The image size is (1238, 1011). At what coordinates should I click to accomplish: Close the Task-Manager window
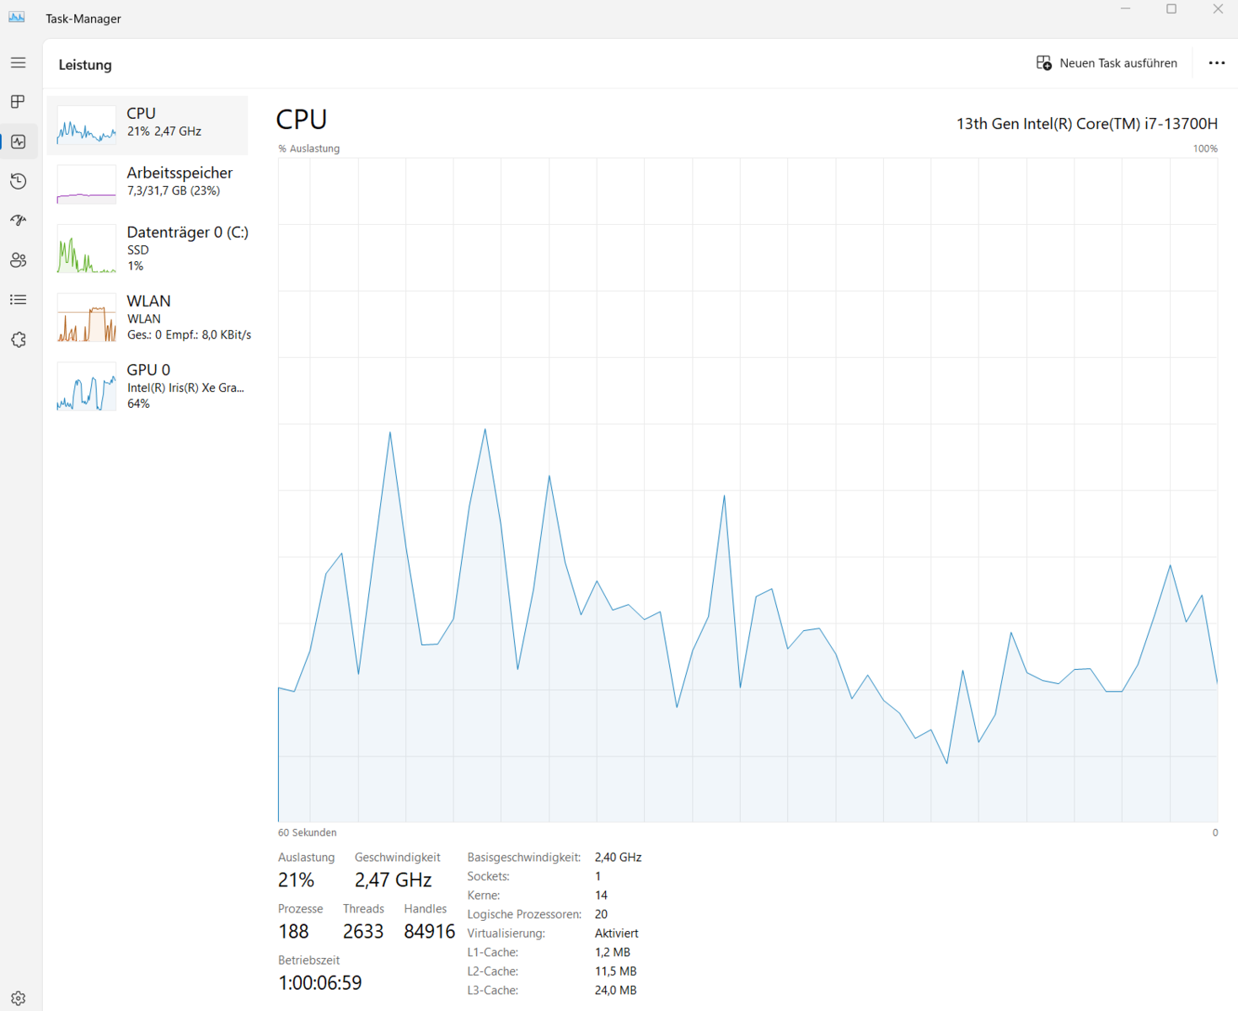[1218, 9]
